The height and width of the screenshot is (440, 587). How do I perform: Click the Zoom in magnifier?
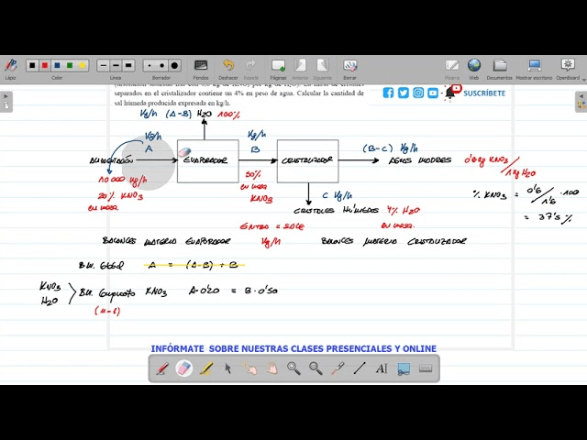pos(293,368)
